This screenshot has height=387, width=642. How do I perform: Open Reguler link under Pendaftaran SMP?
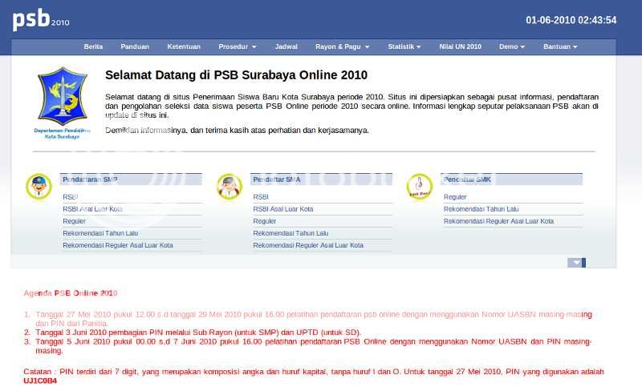pyautogui.click(x=74, y=221)
